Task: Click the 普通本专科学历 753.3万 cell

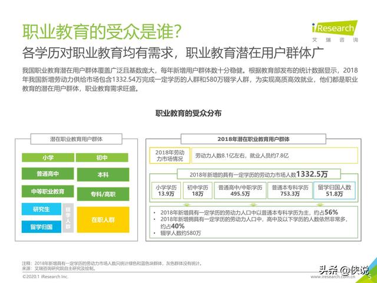Action: click(290, 190)
